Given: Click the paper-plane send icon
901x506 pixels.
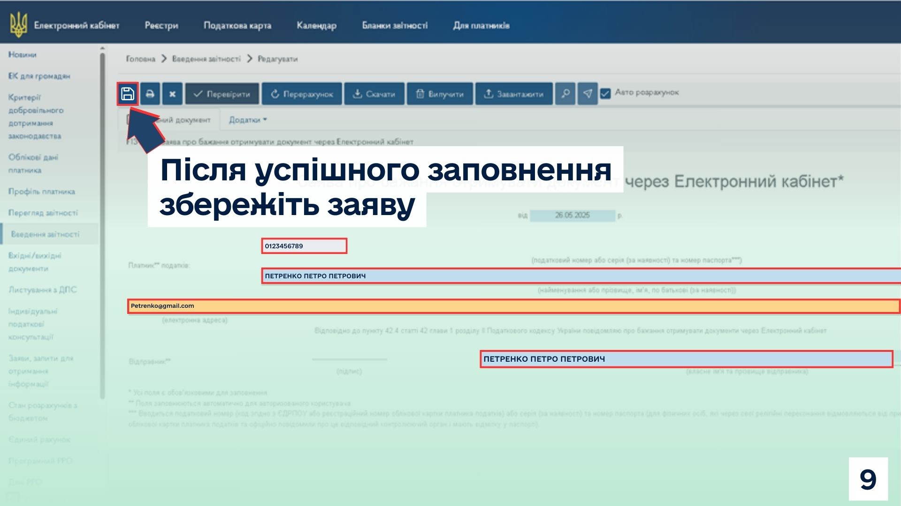Looking at the screenshot, I should (588, 94).
